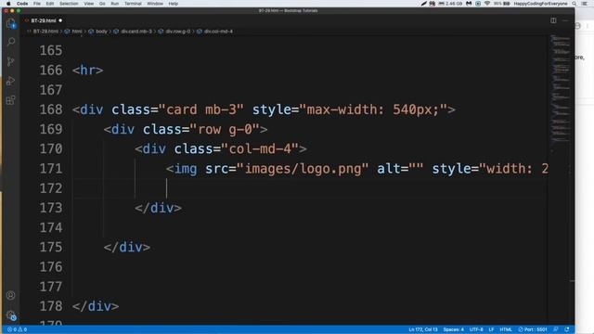
Task: Click the Wi-Fi icon in menu bar
Action: [x=487, y=4]
